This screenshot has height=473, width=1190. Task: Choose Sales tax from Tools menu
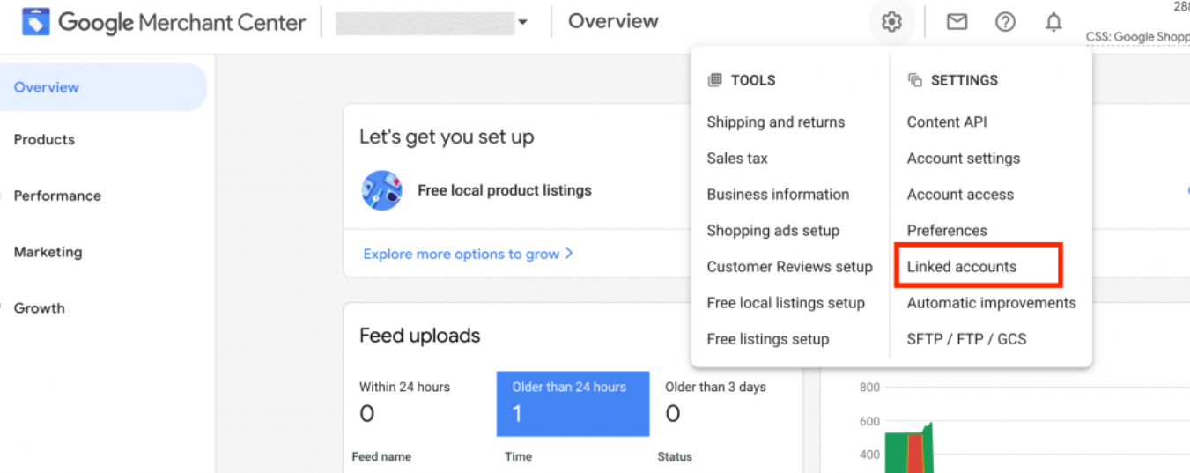coord(737,159)
